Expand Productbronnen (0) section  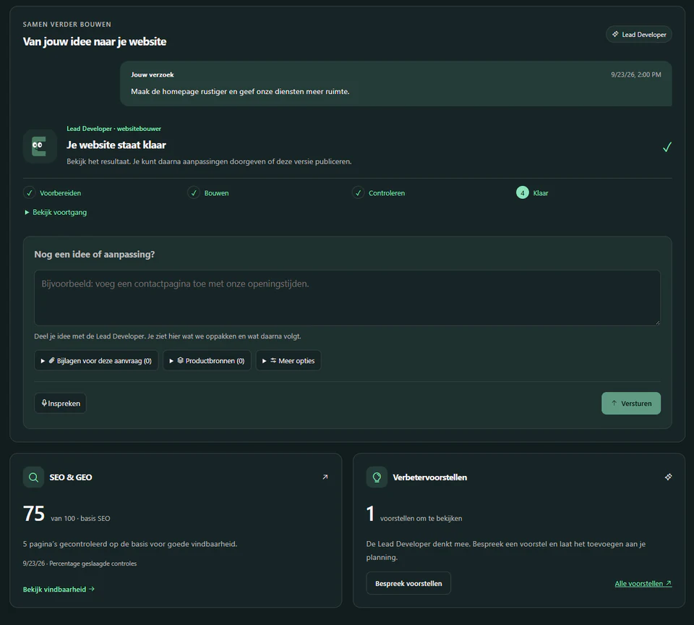tap(207, 360)
